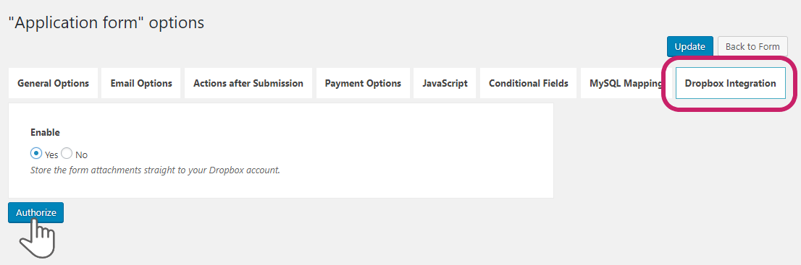The image size is (801, 265).
Task: Authorize the Dropbox account connection
Action: point(35,212)
